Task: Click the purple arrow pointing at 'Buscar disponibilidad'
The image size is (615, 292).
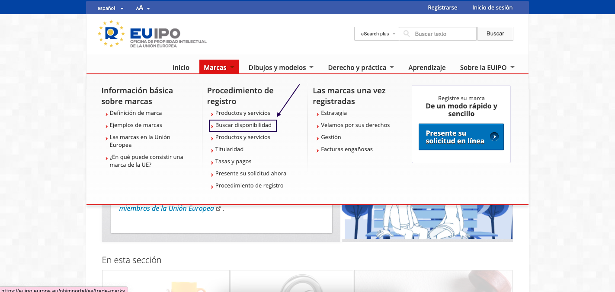Action: 288,99
